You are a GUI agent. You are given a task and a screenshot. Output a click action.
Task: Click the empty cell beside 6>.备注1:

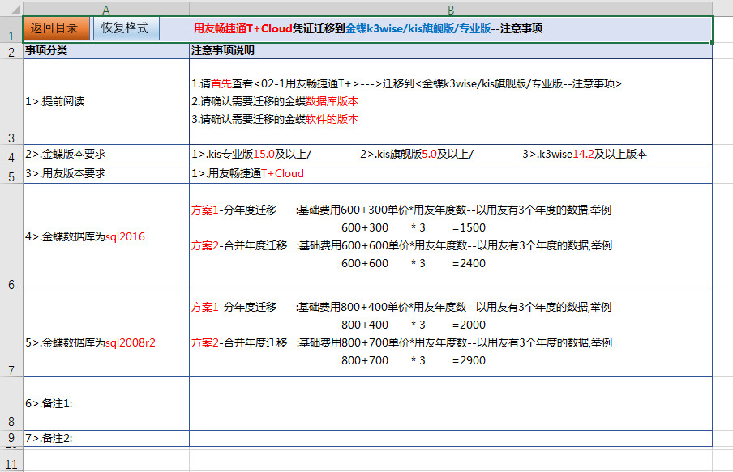[451, 403]
